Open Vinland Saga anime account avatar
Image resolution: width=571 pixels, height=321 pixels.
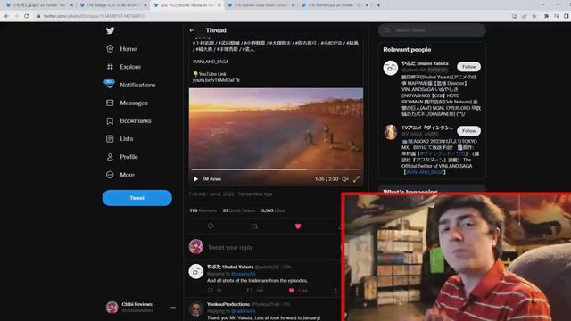coord(391,132)
